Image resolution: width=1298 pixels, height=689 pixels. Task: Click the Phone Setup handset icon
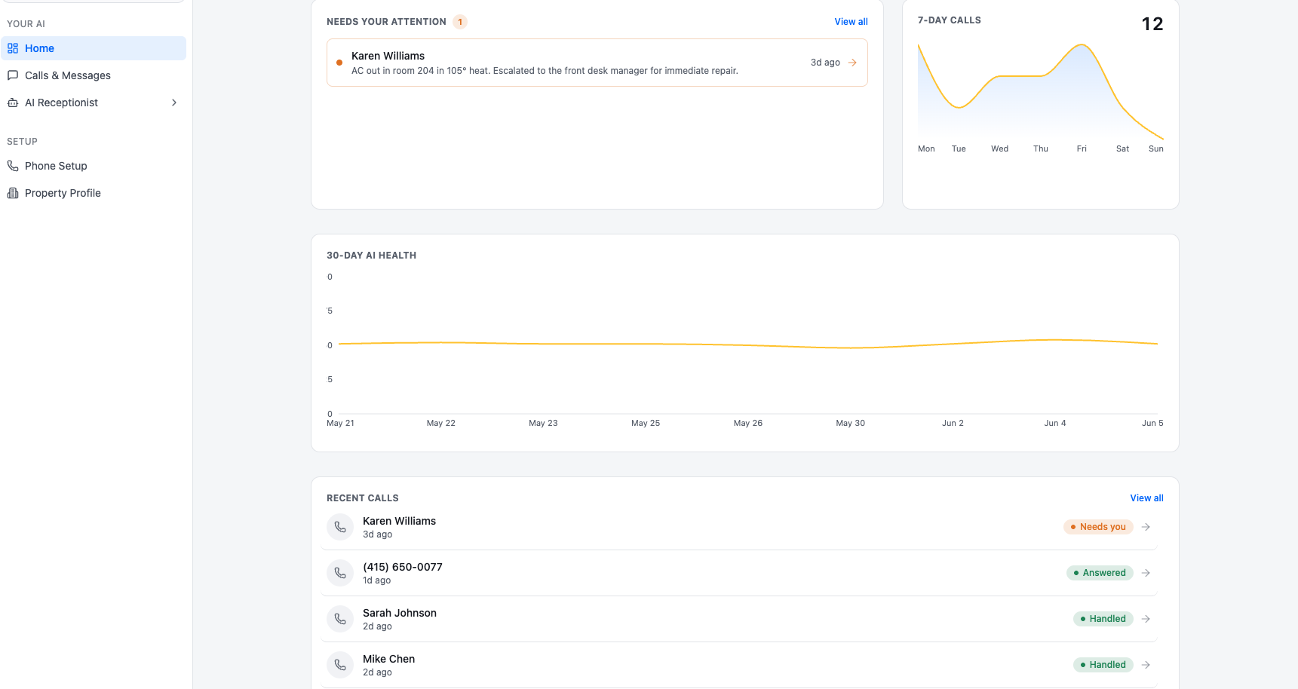13,166
